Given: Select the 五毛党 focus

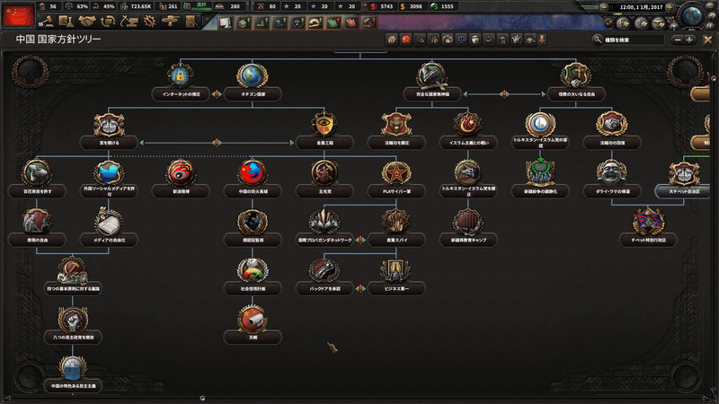Looking at the screenshot, I should (x=324, y=180).
